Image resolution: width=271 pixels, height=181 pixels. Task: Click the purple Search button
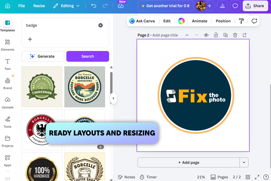(88, 56)
